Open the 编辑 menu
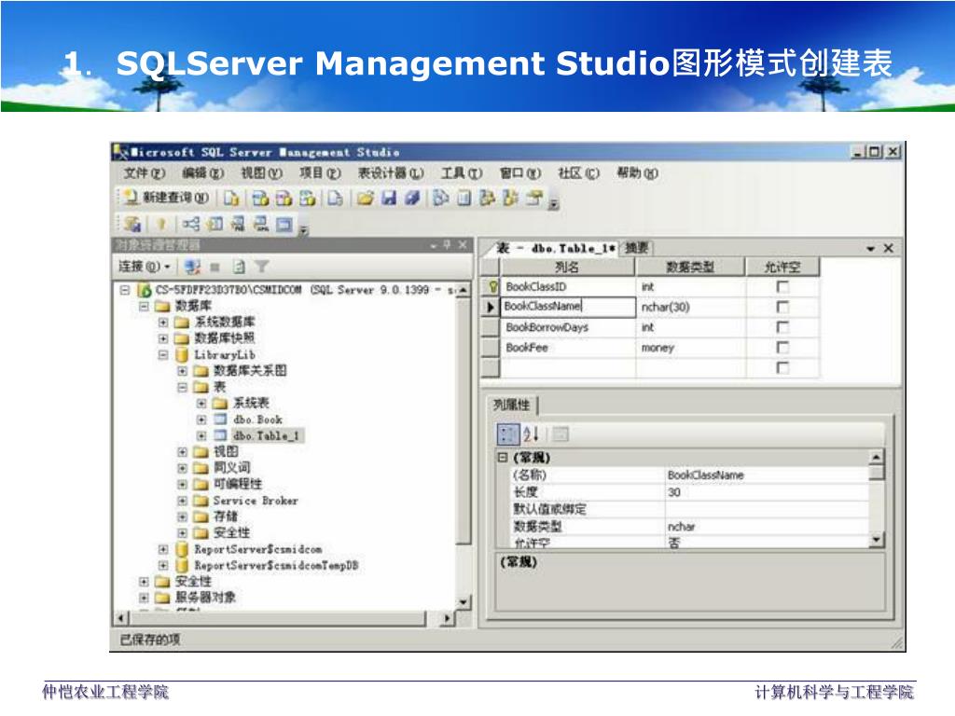The image size is (955, 716). tap(202, 172)
